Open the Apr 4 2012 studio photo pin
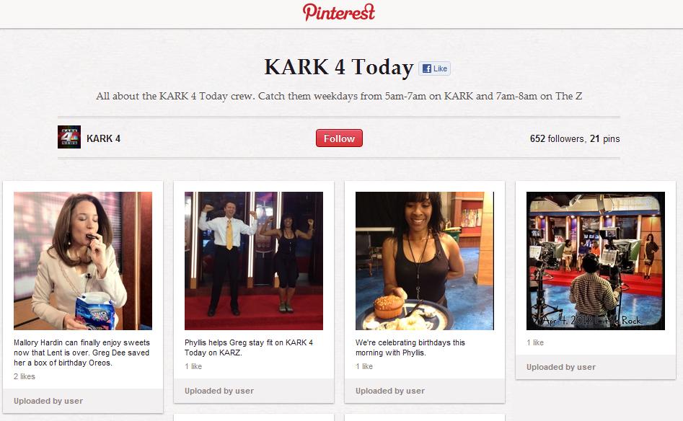Screen dimensions: 683x421 tap(596, 261)
